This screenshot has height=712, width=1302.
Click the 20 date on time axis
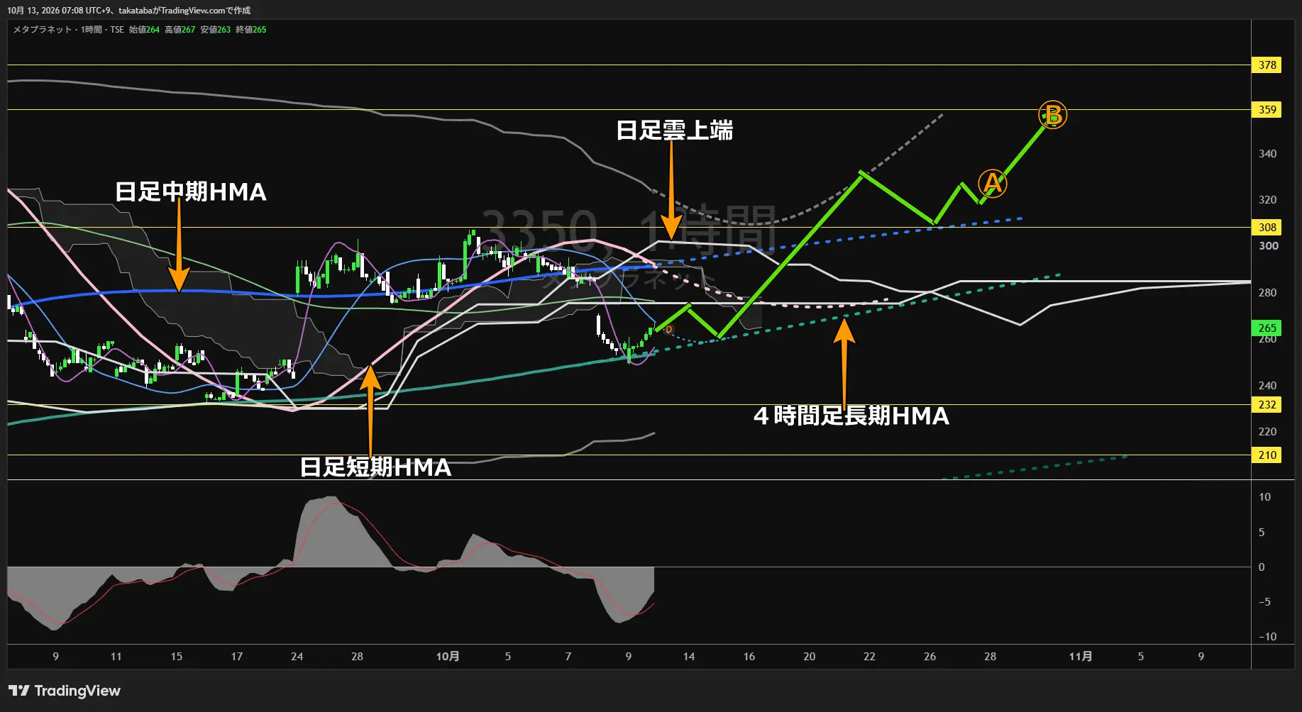(810, 657)
